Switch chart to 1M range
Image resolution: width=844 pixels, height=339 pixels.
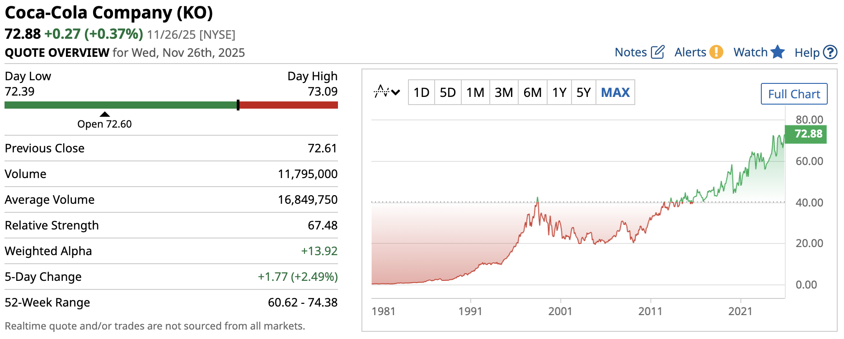[x=475, y=93]
